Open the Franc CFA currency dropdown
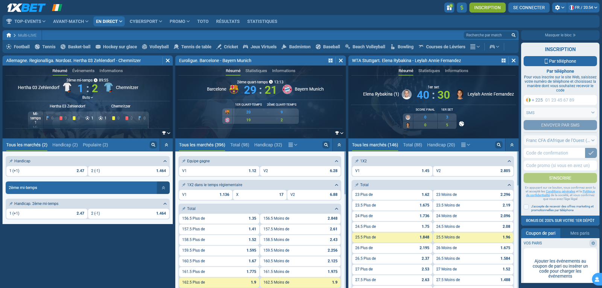The width and height of the screenshot is (602, 288). click(x=560, y=140)
